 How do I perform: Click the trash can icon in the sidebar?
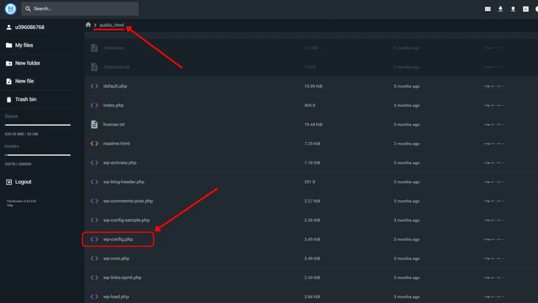(x=9, y=99)
